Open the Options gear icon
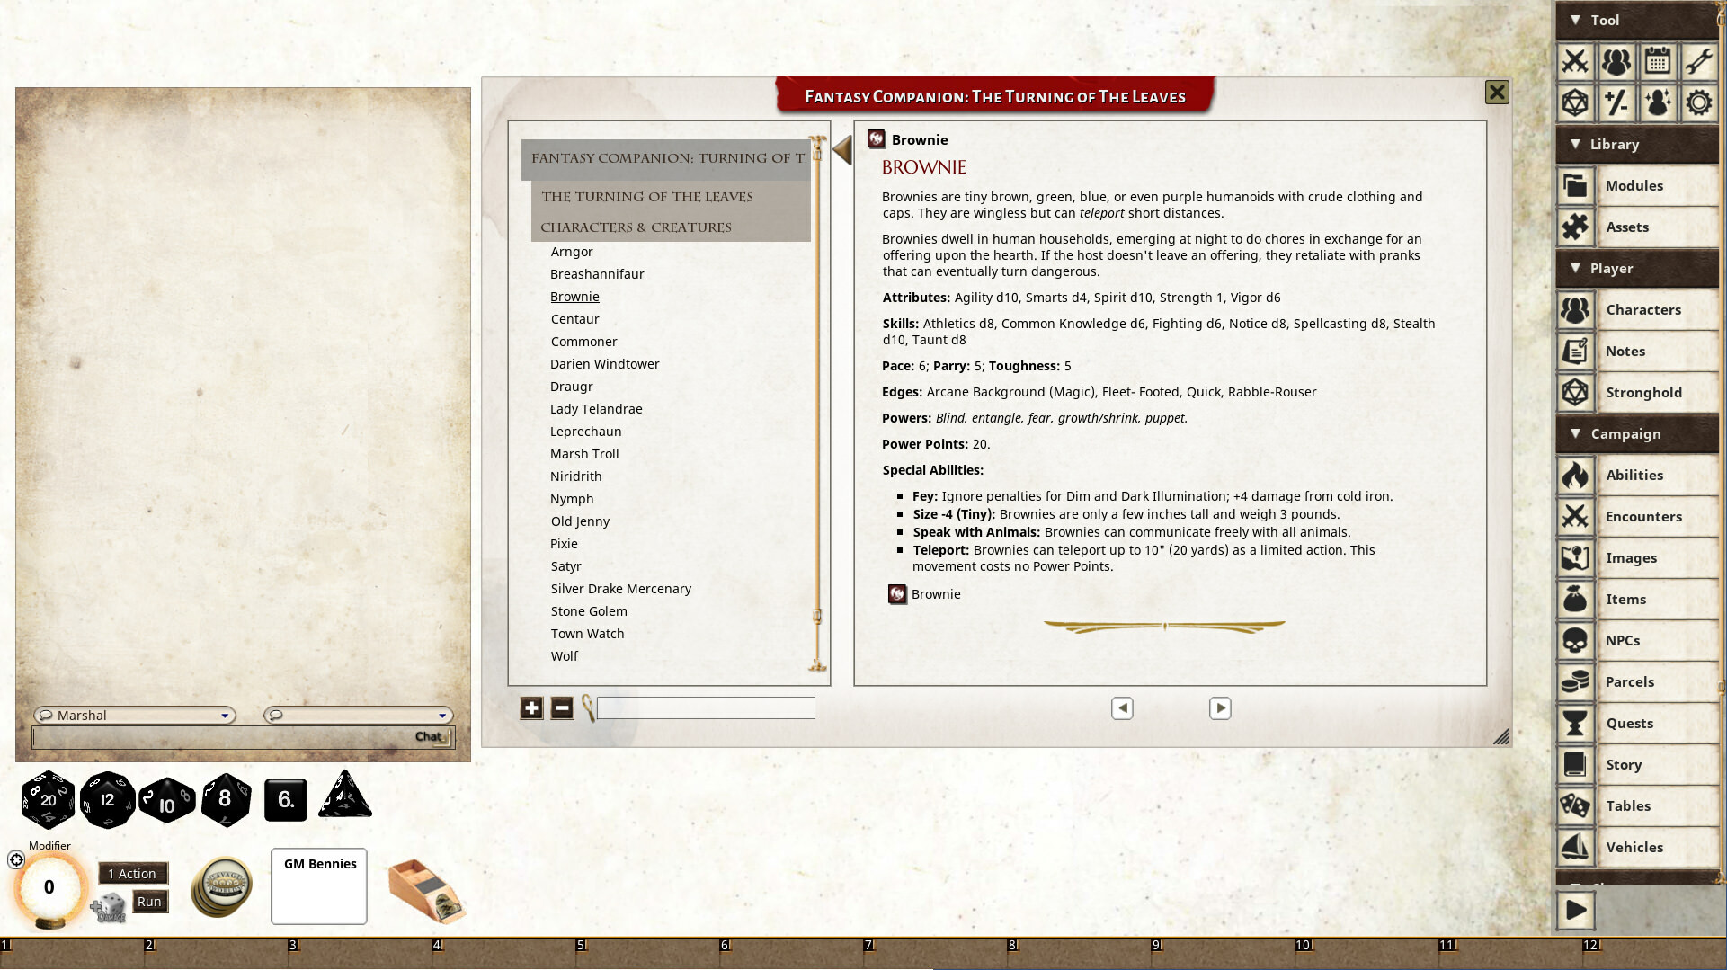This screenshot has height=970, width=1727. [x=1699, y=103]
